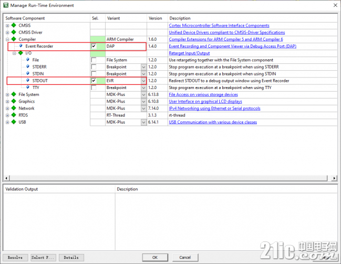Click the RTOS green diamond icon
Viewport: 341px width, 264px height.
(14, 115)
